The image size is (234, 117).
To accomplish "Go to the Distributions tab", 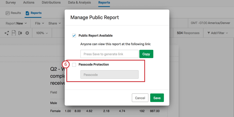I will [x=51, y=3].
